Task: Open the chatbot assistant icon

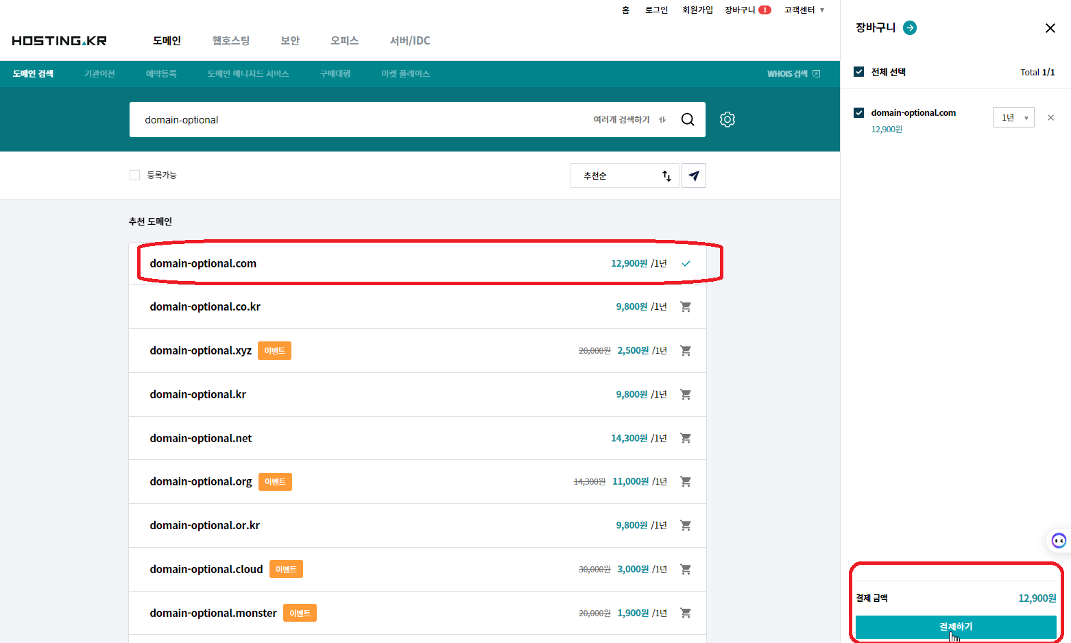Action: (1059, 541)
